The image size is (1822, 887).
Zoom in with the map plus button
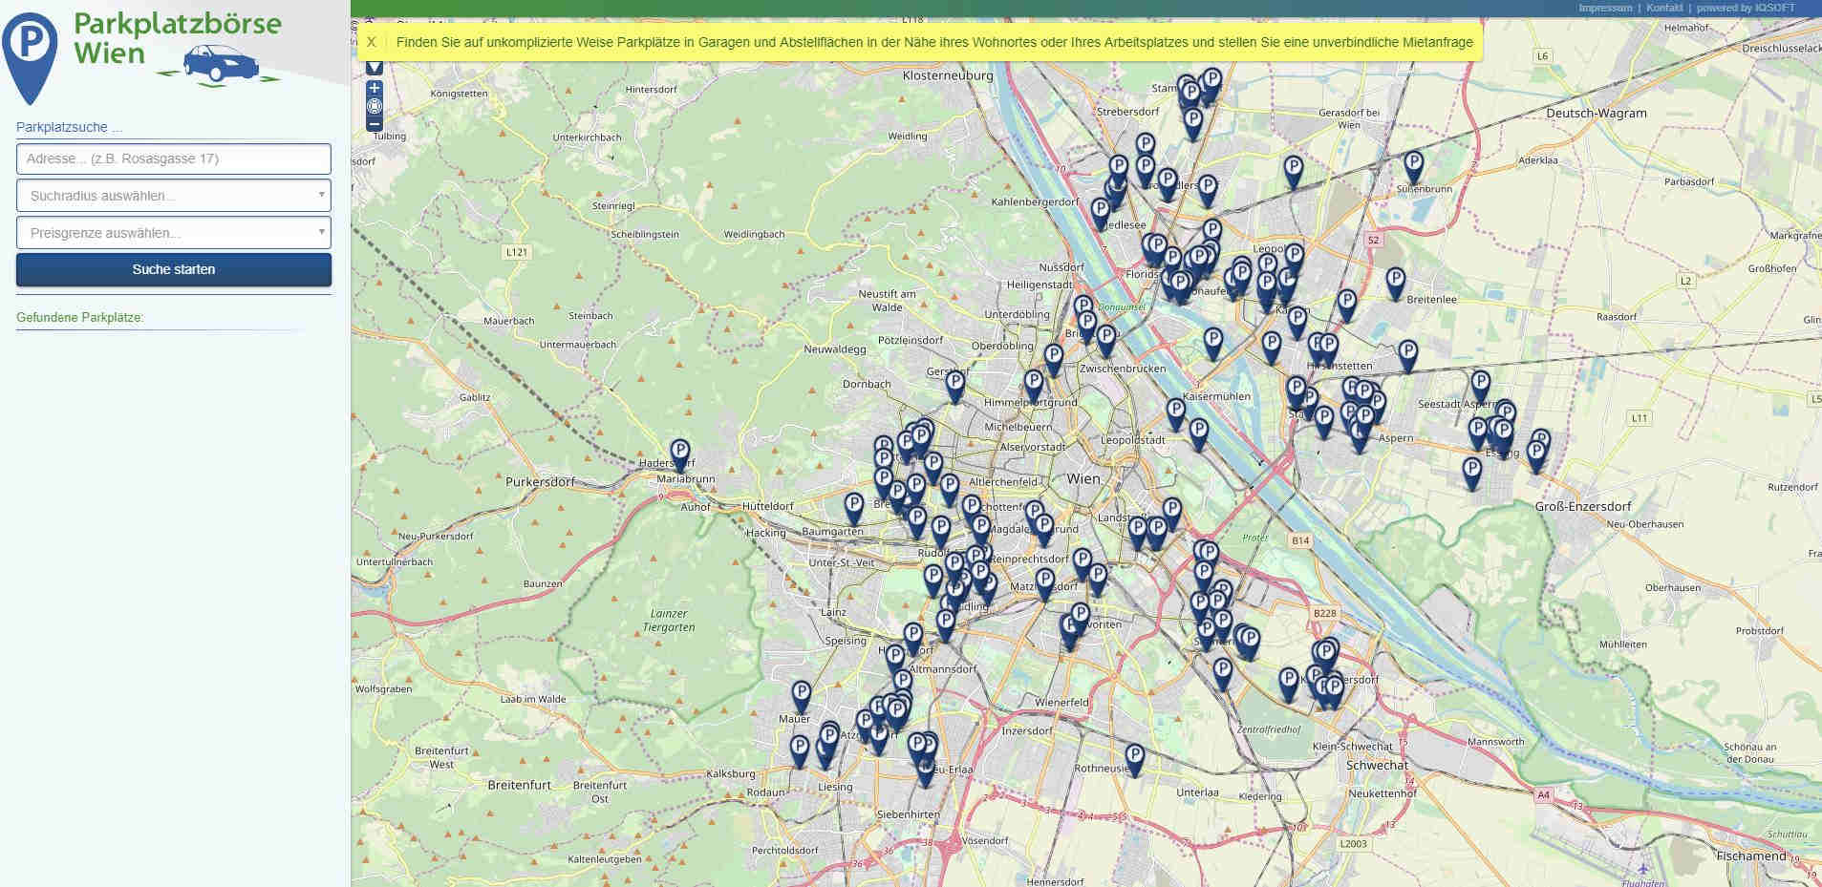coord(375,88)
